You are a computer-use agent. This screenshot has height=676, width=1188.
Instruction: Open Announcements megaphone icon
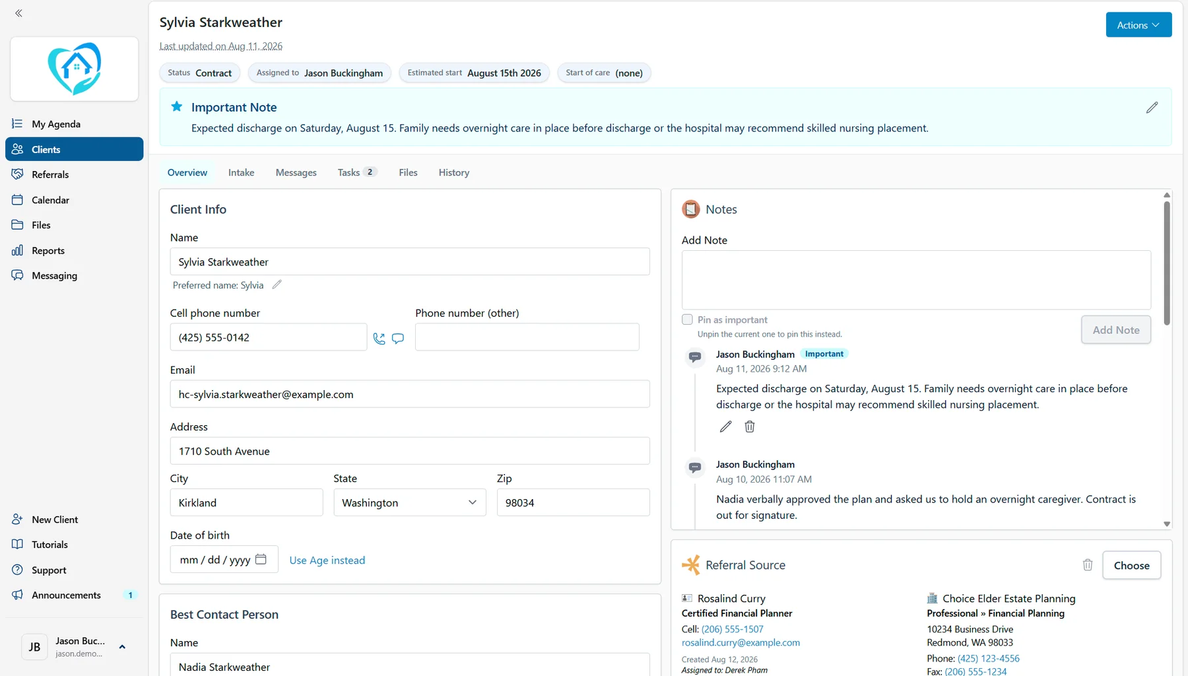[x=17, y=595]
